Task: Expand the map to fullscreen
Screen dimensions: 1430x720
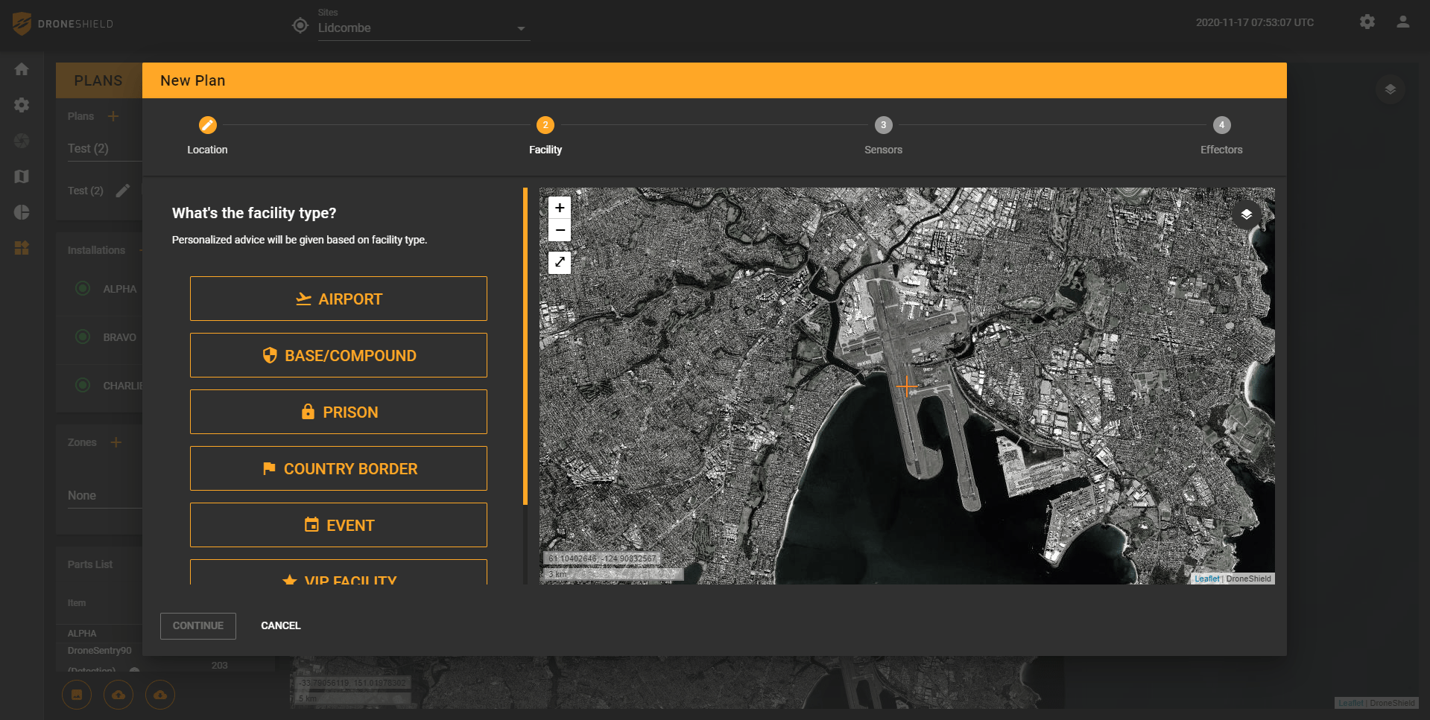Action: point(560,262)
